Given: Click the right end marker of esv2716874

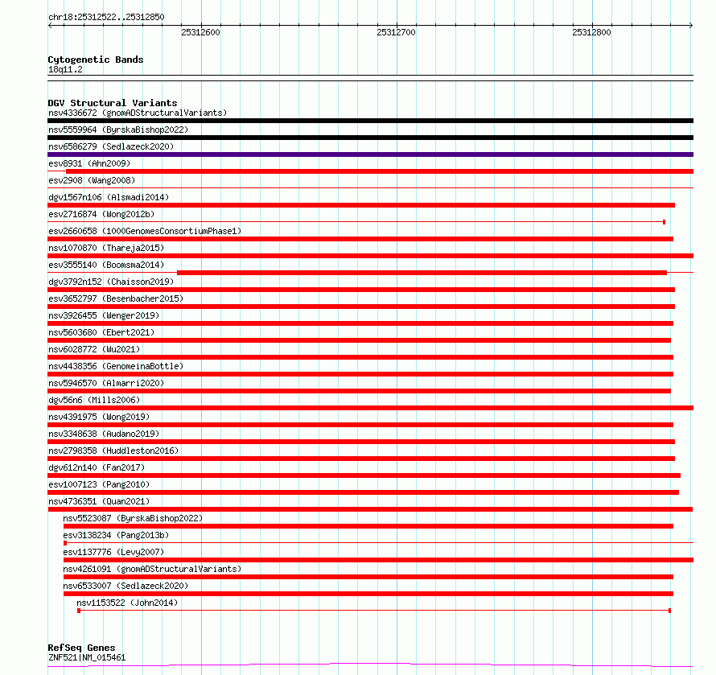Looking at the screenshot, I should click(x=664, y=222).
